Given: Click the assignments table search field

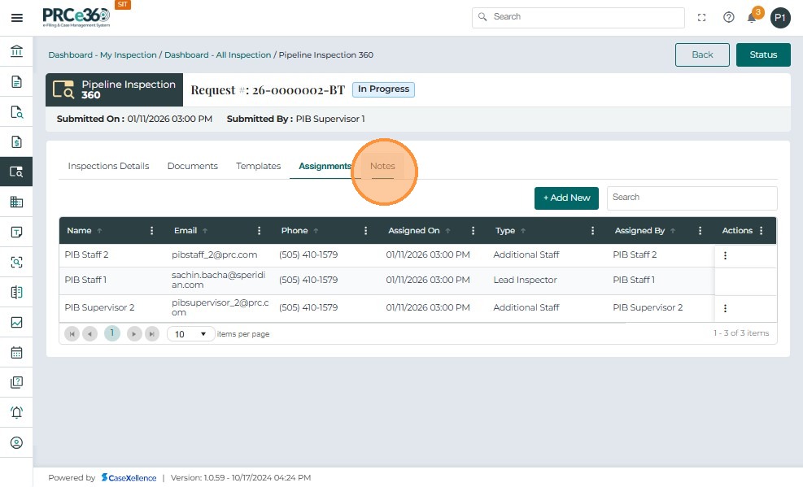Looking at the screenshot, I should (692, 198).
